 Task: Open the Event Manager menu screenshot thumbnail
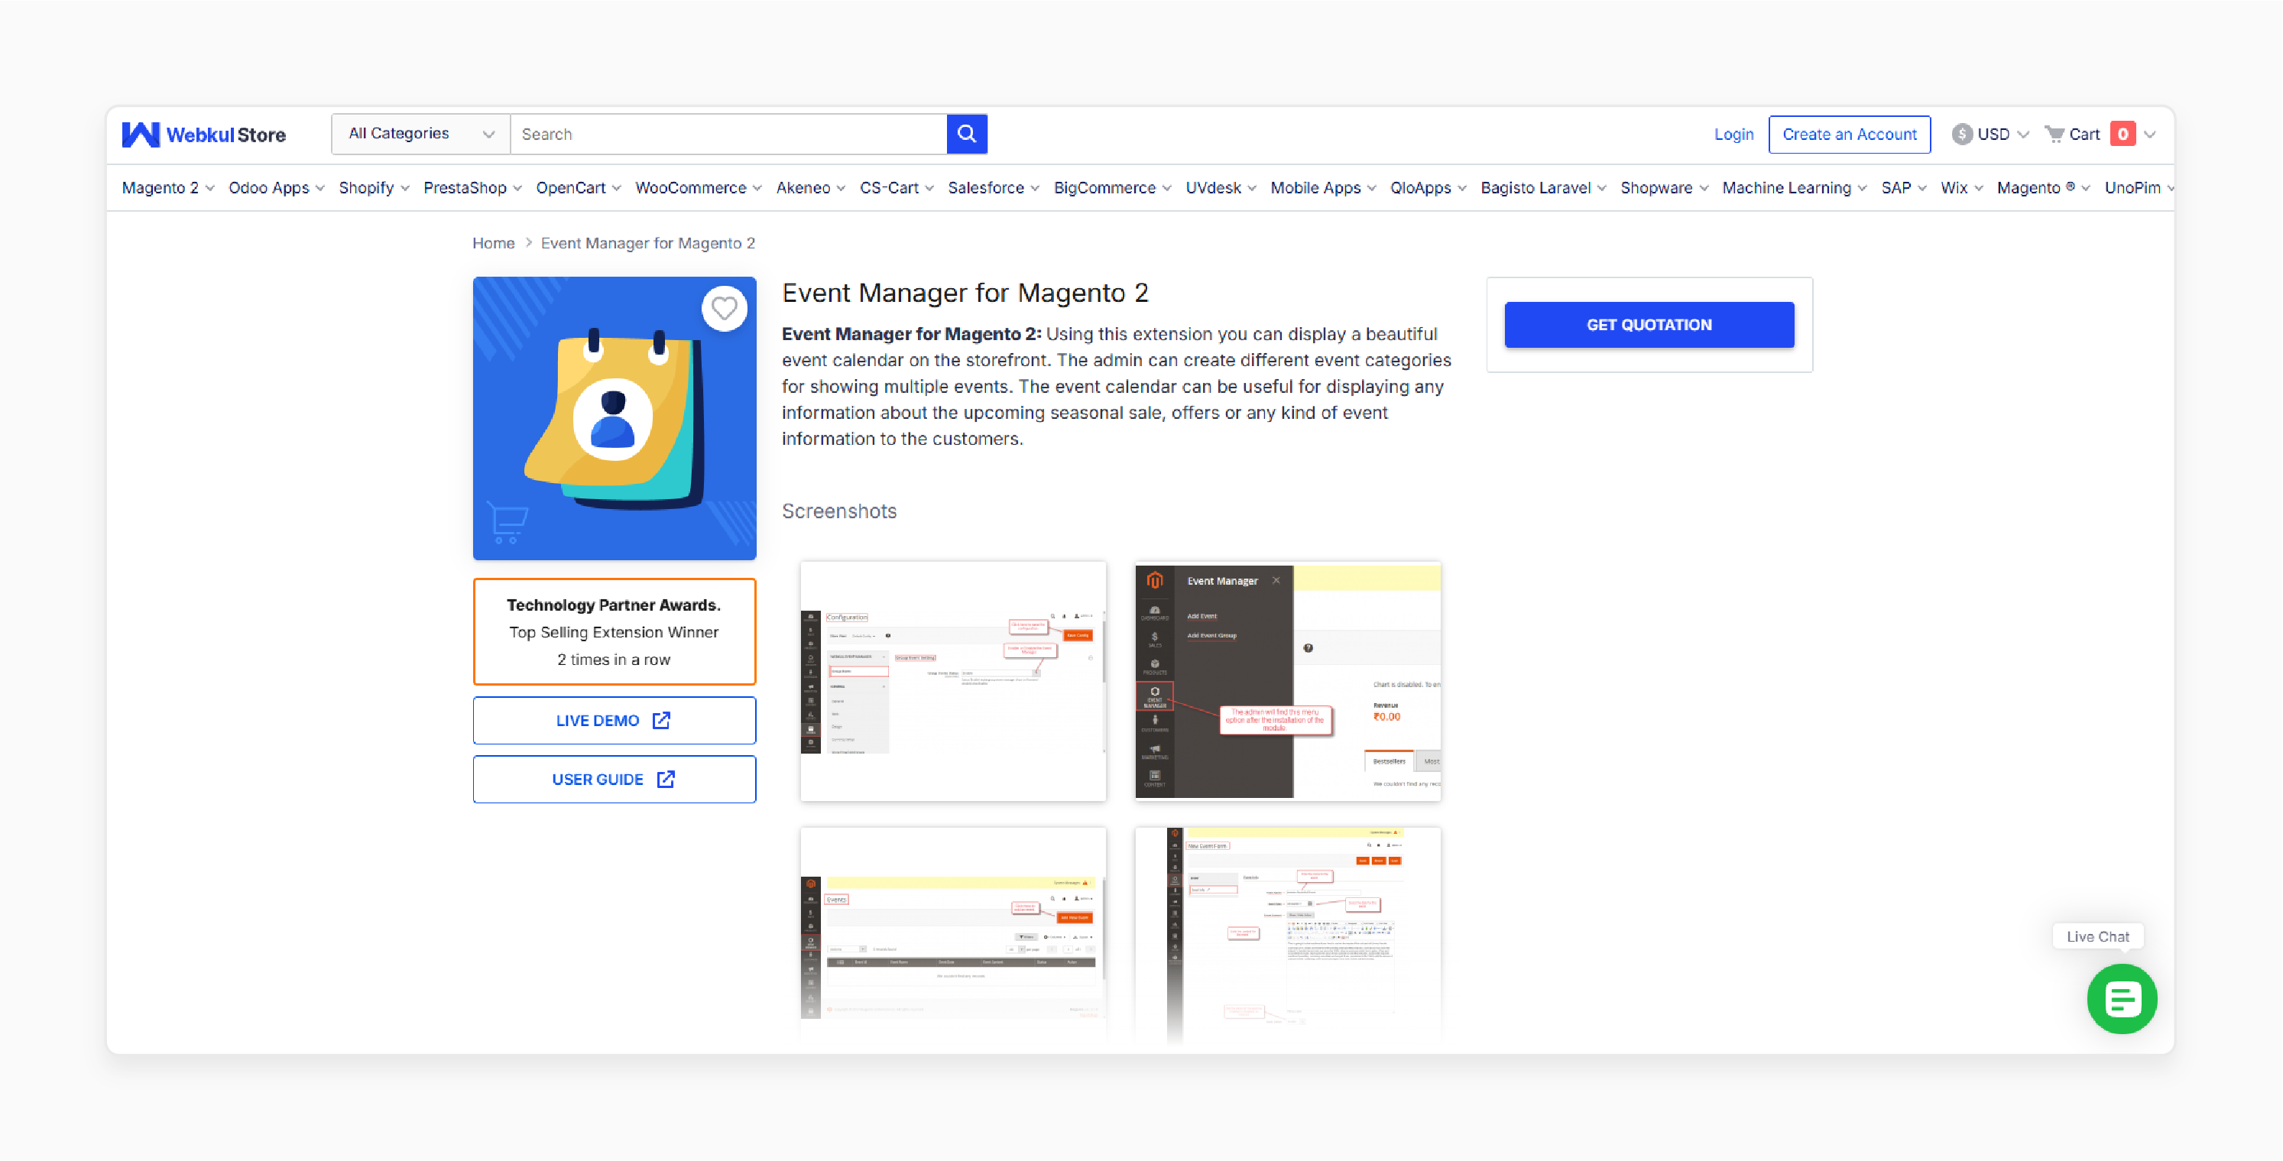(x=1288, y=682)
